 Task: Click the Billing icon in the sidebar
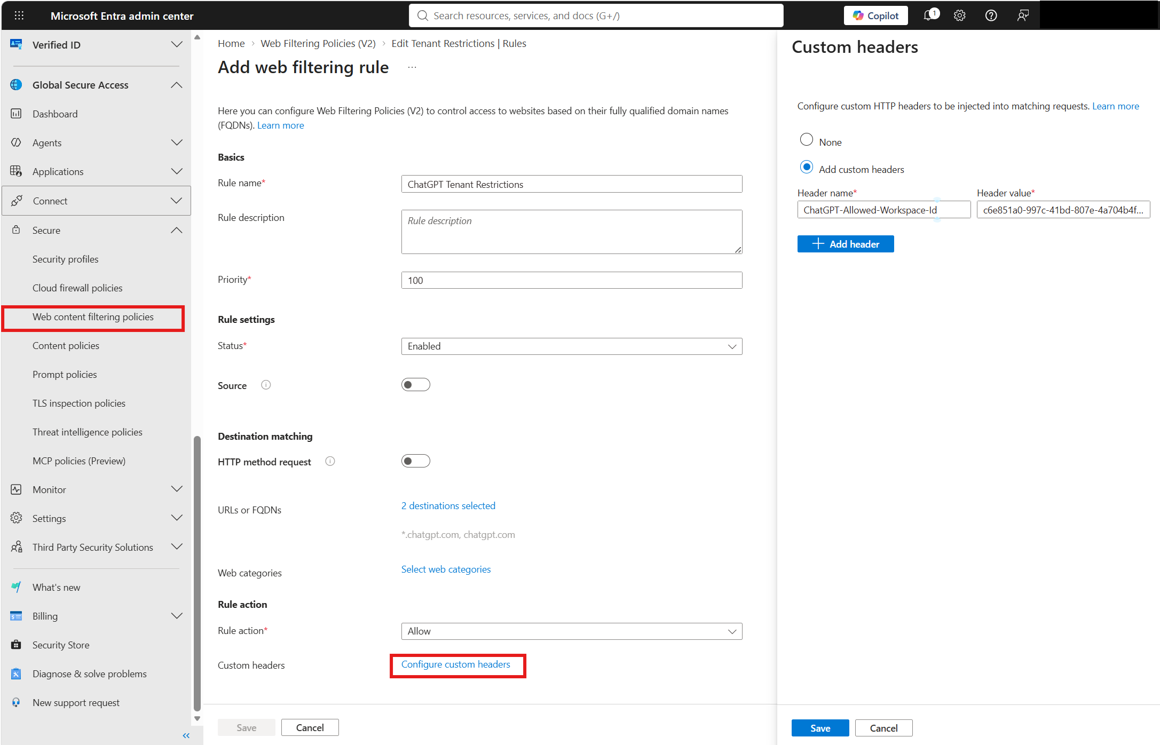click(x=16, y=616)
